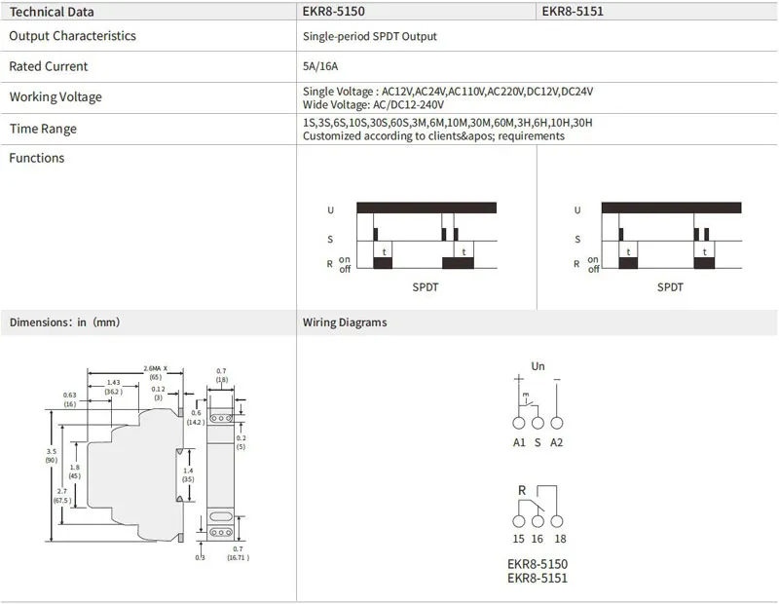Click the A1 terminal circle in wiring diagram
The height and width of the screenshot is (604, 779).
[518, 424]
